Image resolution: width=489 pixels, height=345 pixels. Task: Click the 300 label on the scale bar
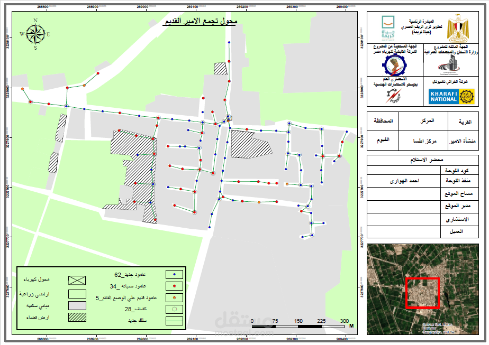pos(345,321)
